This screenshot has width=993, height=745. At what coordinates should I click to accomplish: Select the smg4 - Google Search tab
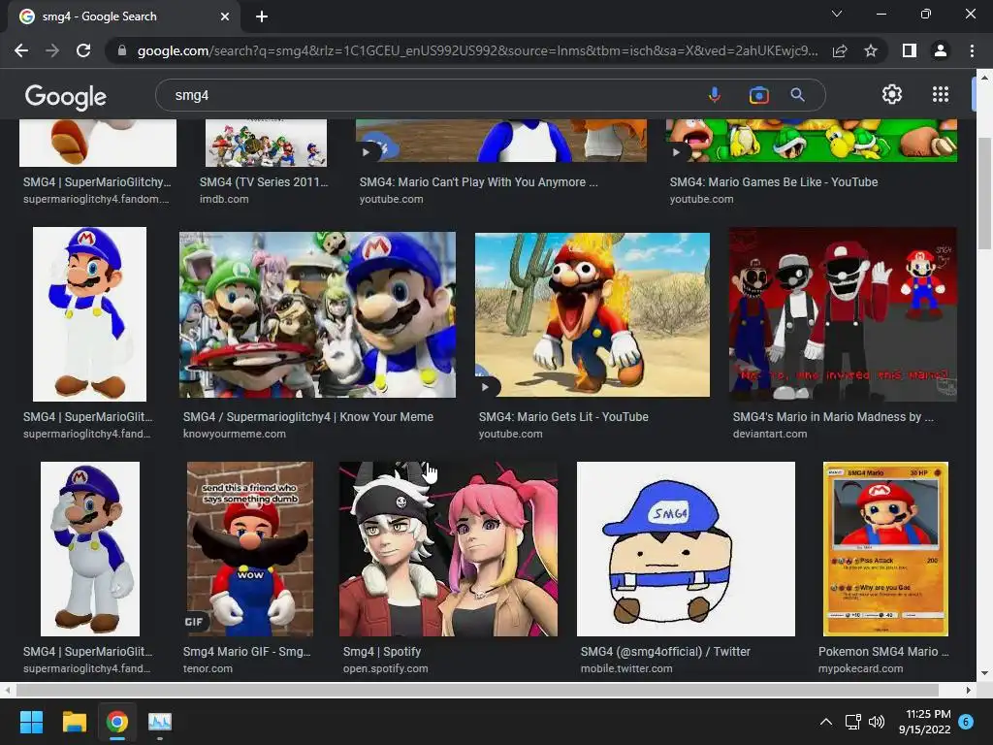(x=116, y=16)
